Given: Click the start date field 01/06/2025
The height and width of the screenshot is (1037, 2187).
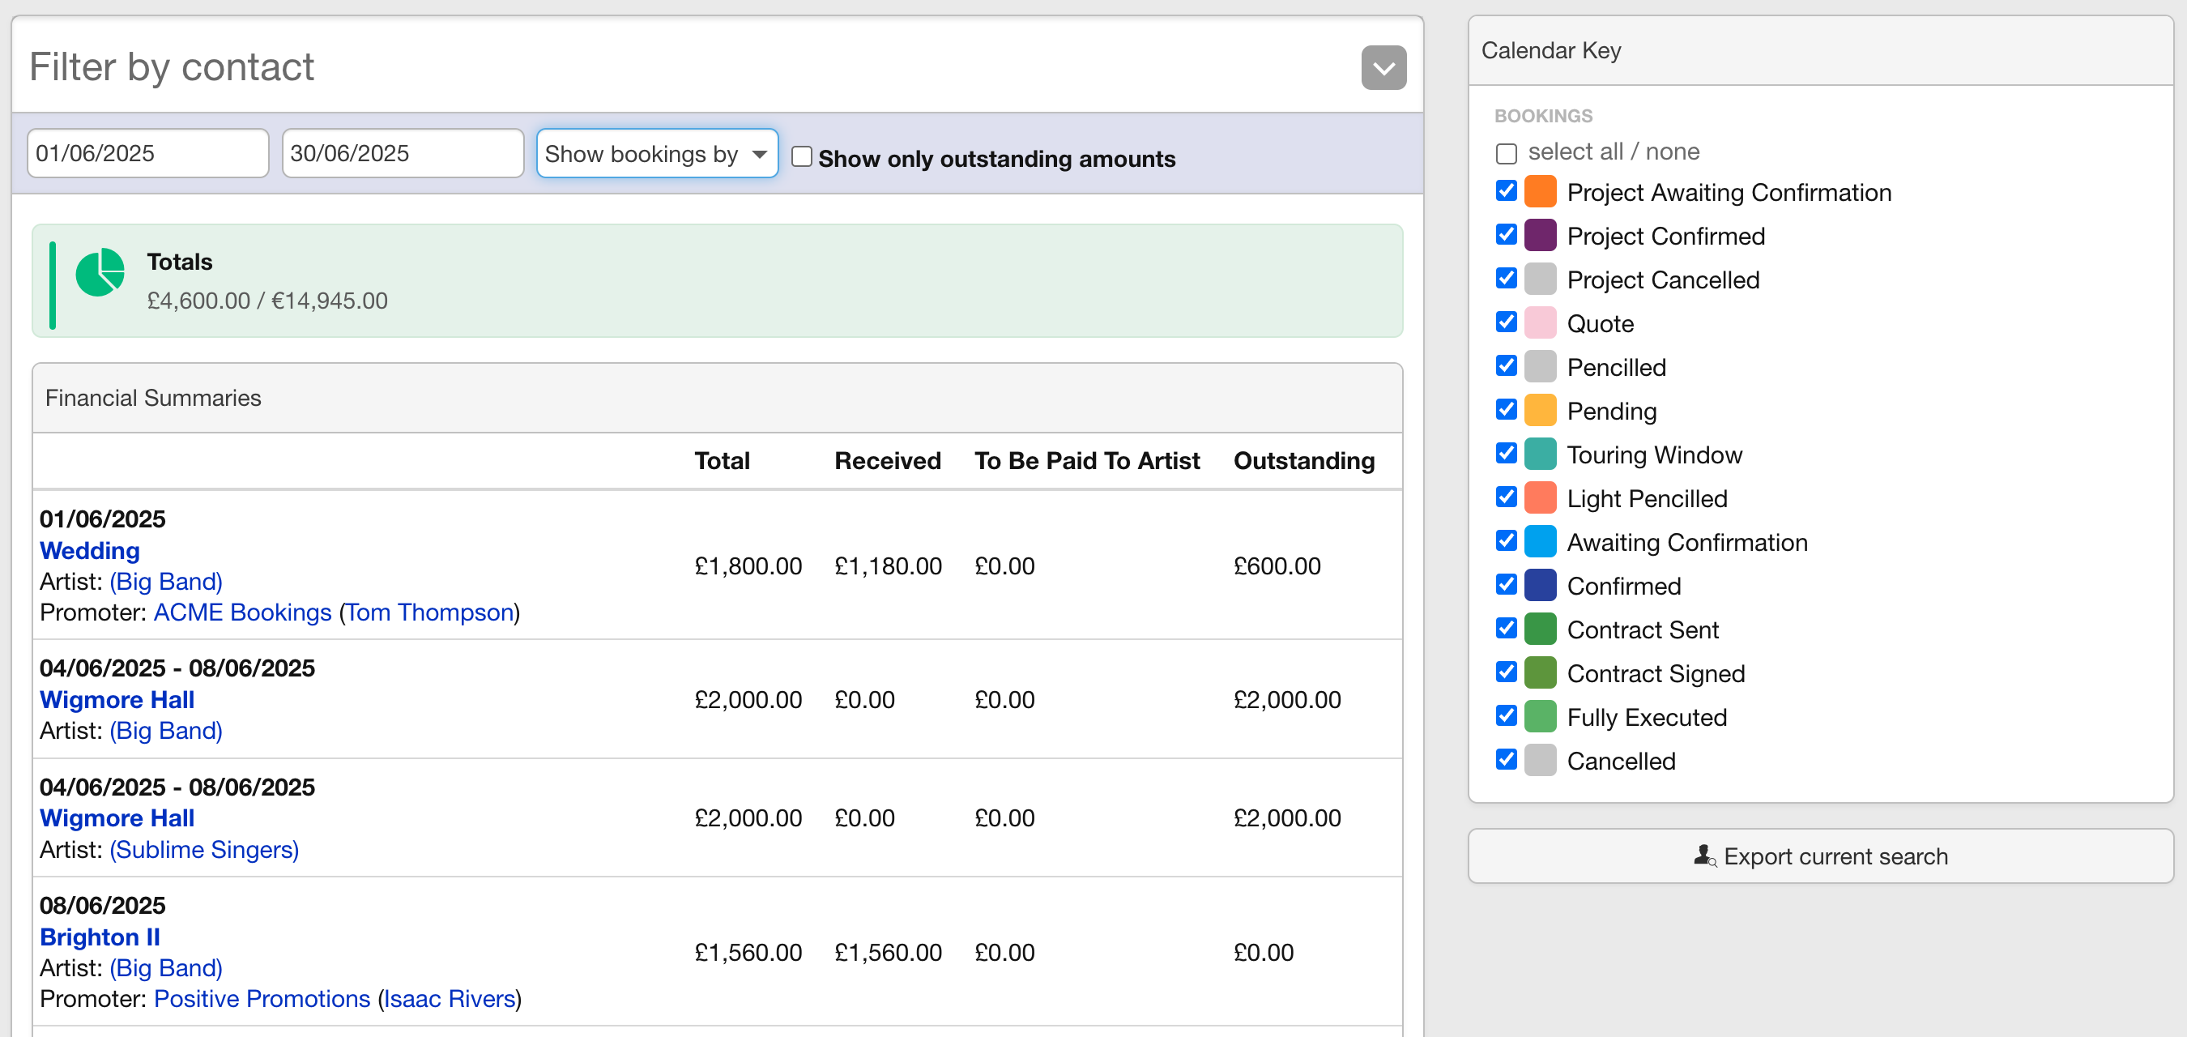Looking at the screenshot, I should point(147,154).
